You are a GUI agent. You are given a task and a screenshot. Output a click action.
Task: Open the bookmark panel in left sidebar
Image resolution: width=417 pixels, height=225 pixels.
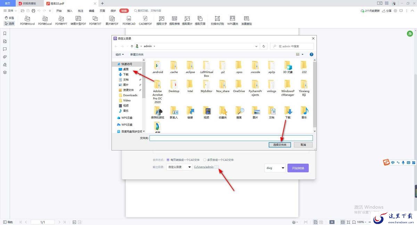point(5,34)
